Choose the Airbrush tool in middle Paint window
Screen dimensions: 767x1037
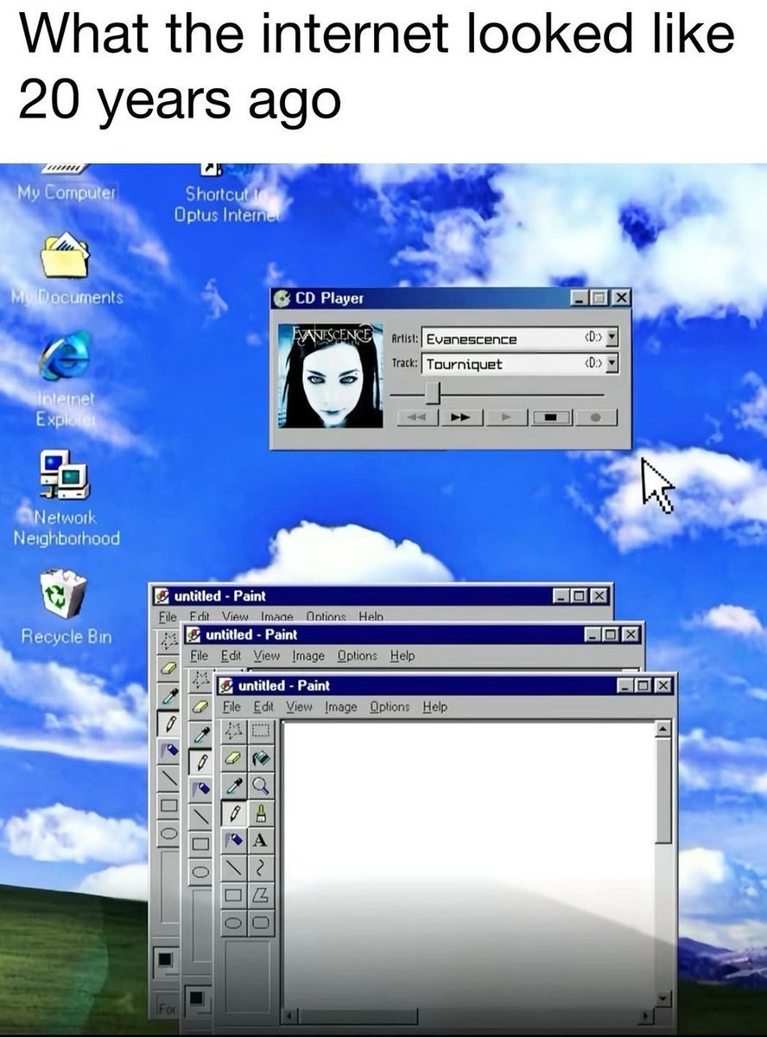(x=200, y=787)
